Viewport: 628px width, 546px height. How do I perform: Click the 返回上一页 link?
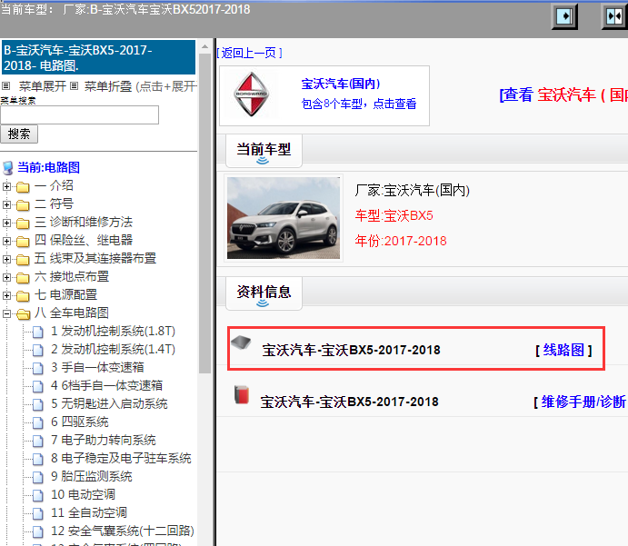[249, 53]
